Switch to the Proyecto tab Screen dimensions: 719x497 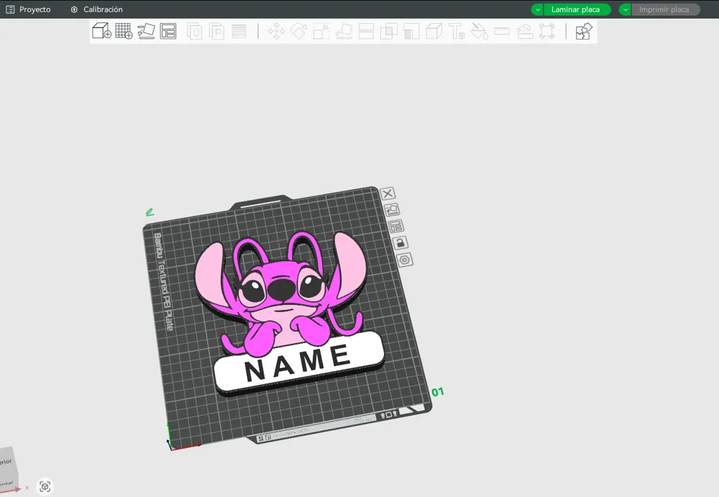click(x=29, y=9)
